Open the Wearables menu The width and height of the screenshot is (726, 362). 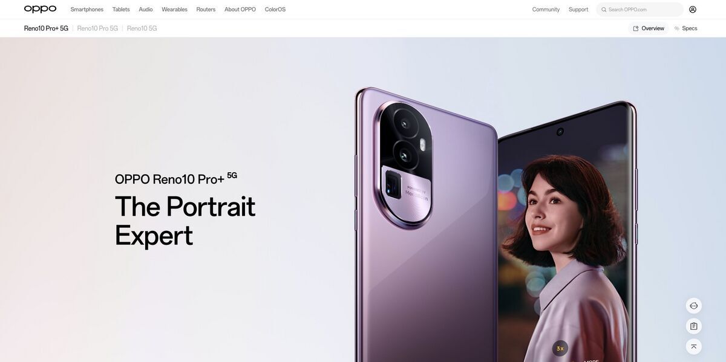point(175,9)
